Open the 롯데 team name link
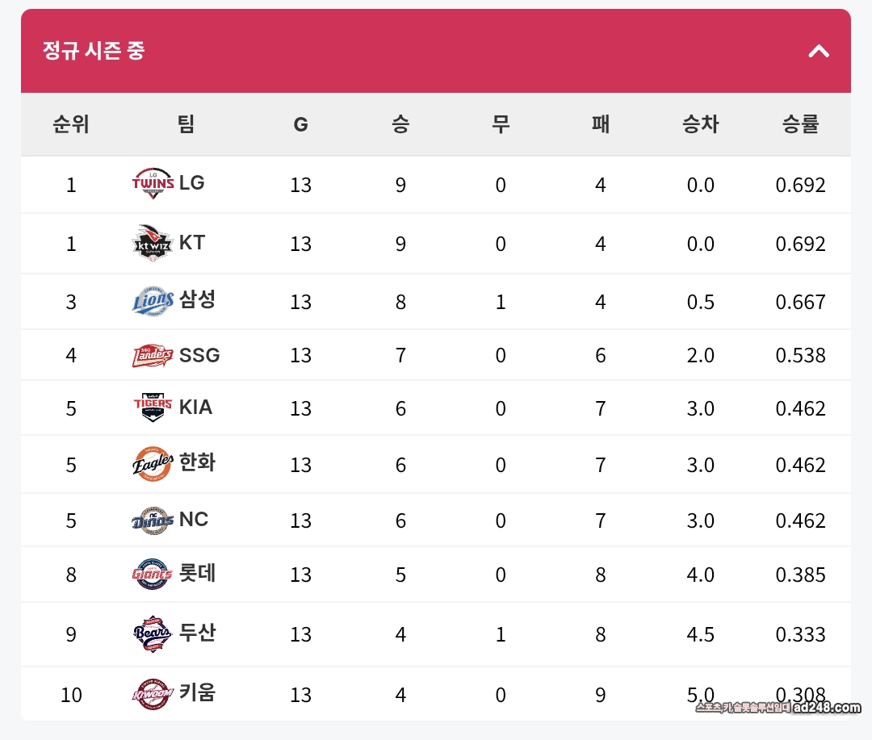This screenshot has height=740, width=872. coord(197,573)
